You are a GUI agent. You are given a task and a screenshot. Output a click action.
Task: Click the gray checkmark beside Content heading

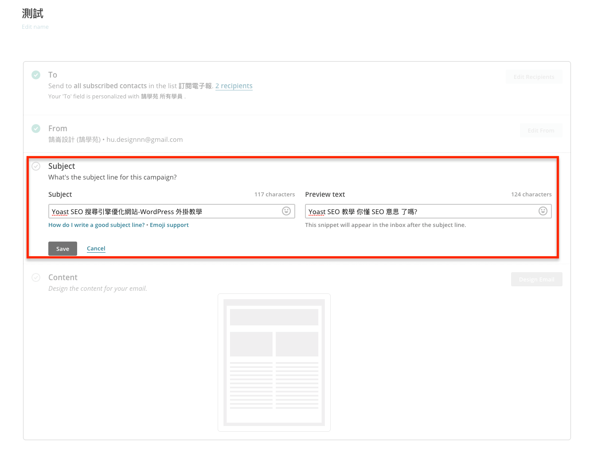pos(36,277)
